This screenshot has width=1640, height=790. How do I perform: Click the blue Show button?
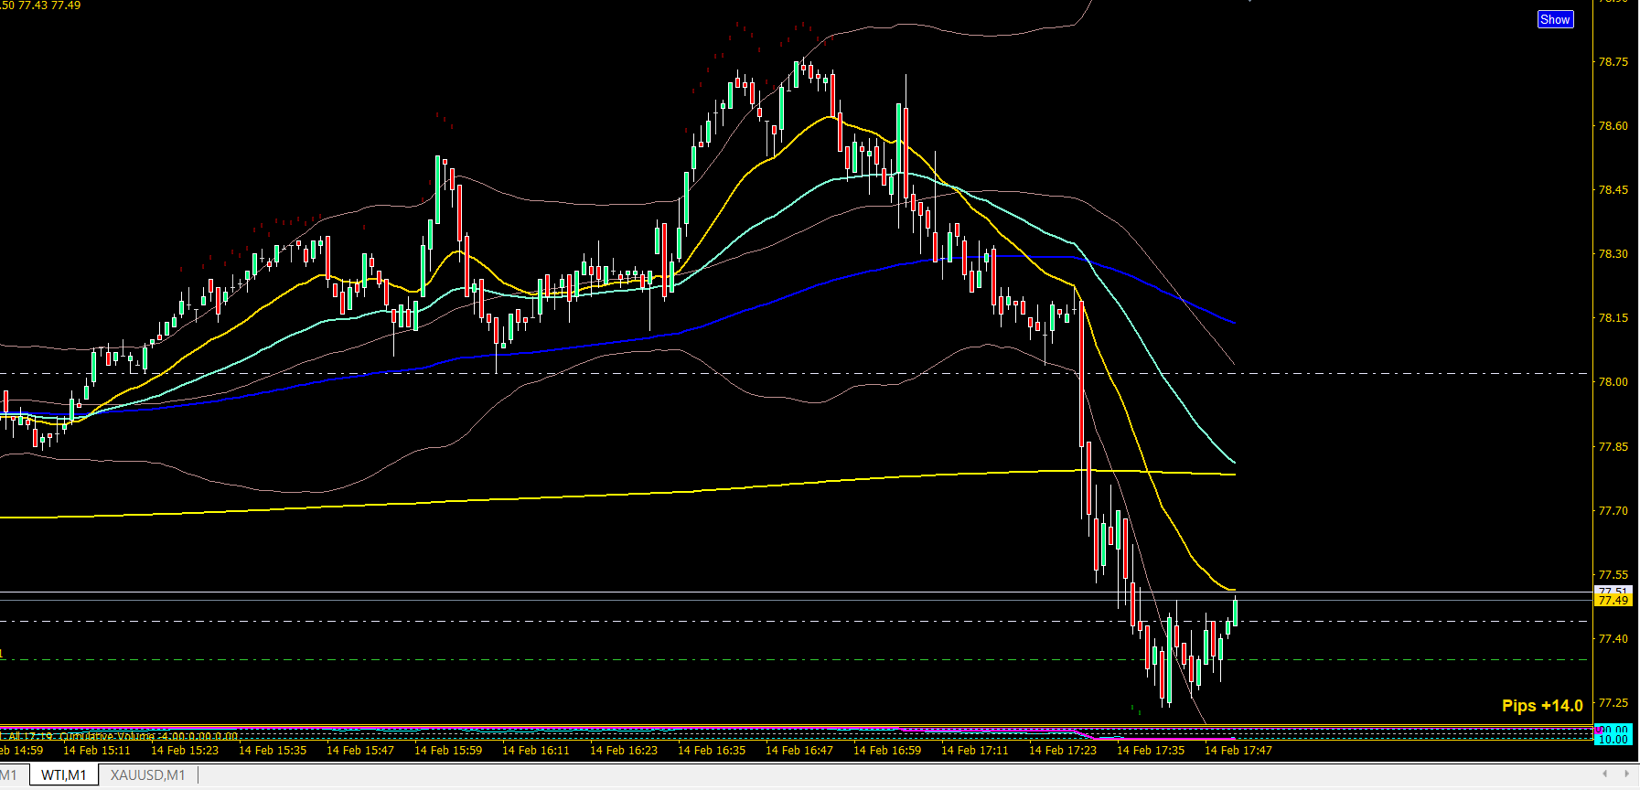point(1555,19)
